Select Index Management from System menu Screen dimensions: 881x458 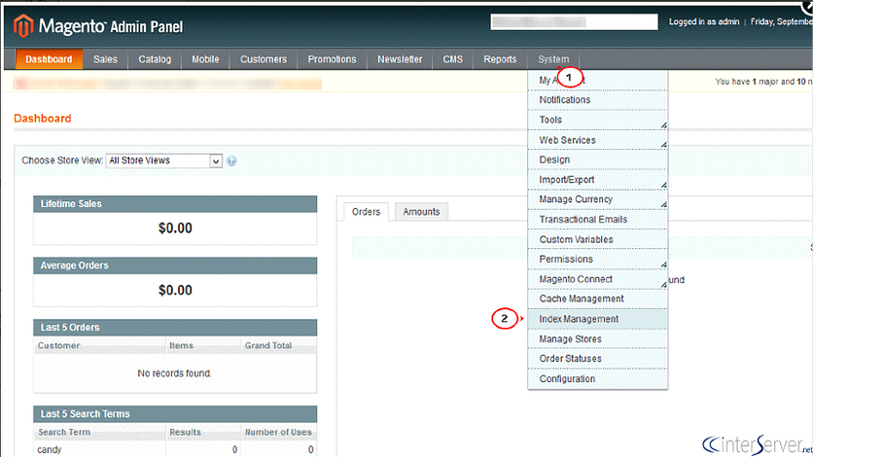(x=579, y=319)
